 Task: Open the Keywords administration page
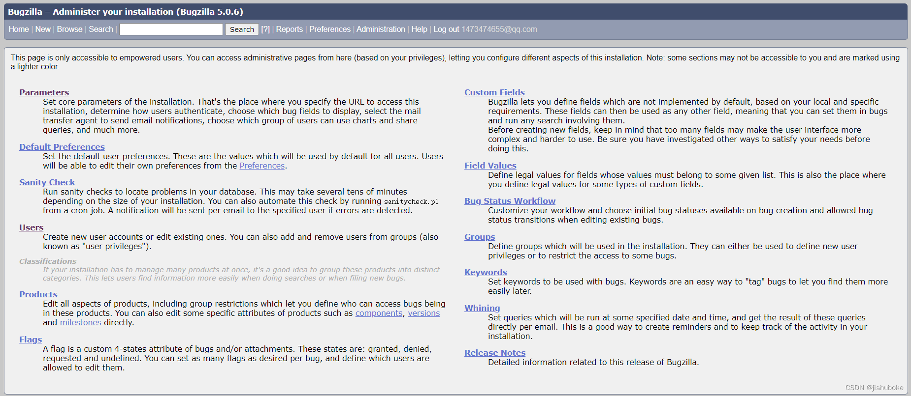pos(486,272)
